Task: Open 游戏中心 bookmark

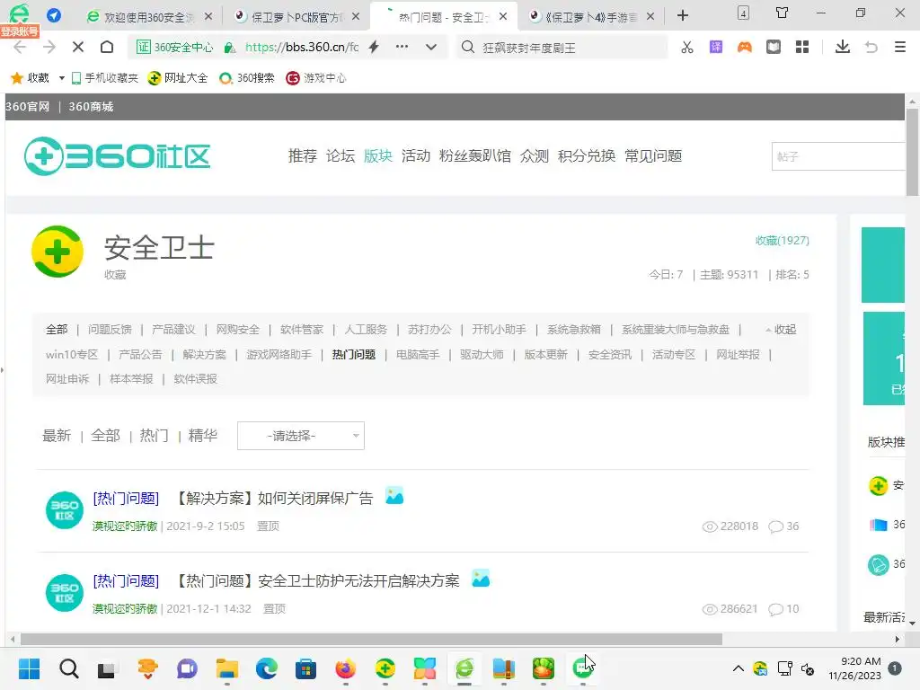Action: tap(315, 78)
